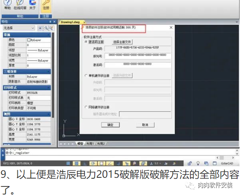Click the GstarCAD status bar label

[227, 163]
